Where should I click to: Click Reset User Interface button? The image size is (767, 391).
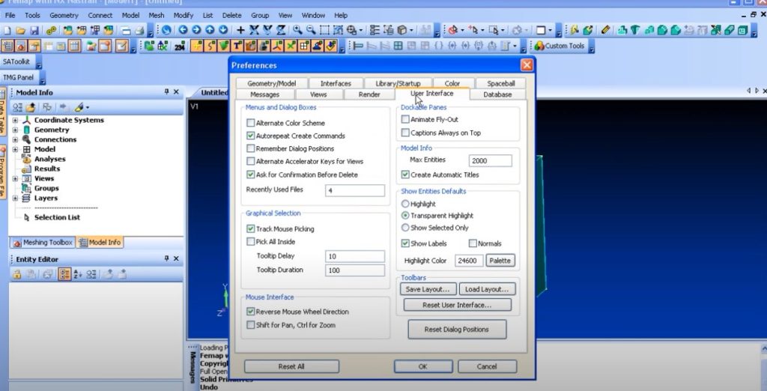[457, 305]
